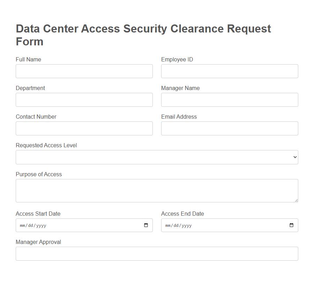Click the Employee ID input field
The height and width of the screenshot is (283, 314).
229,71
